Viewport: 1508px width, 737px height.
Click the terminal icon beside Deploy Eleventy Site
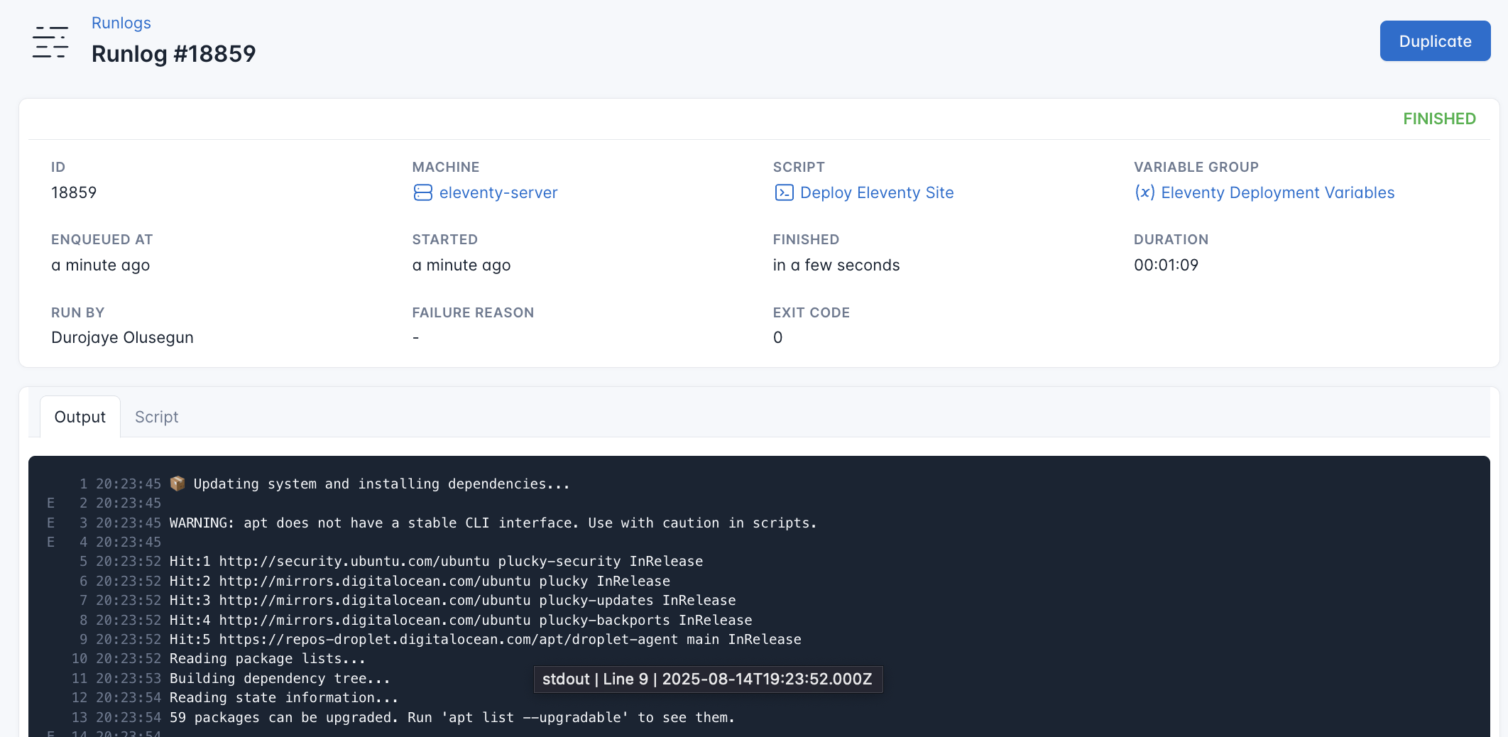tap(784, 192)
